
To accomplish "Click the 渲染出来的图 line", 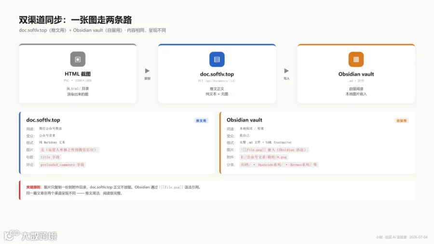I will pyautogui.click(x=78, y=94).
